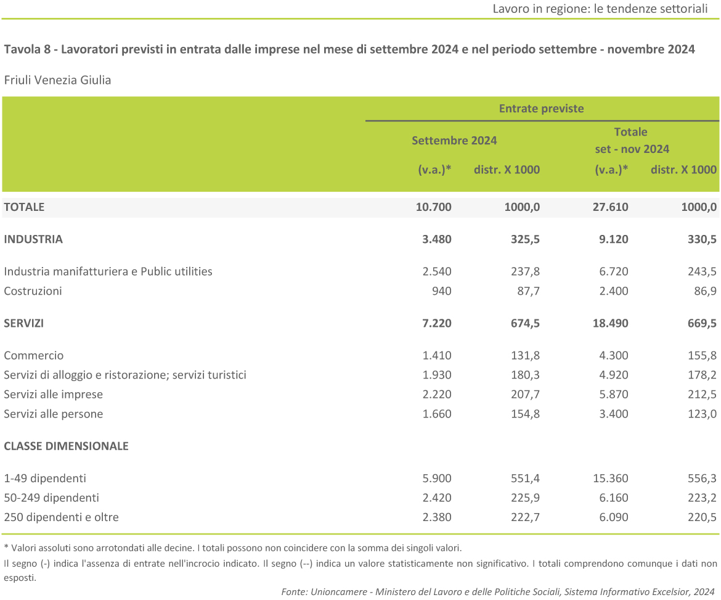
Task: Select "(v.a.)*" under Settembre 2024
Action: tap(434, 170)
